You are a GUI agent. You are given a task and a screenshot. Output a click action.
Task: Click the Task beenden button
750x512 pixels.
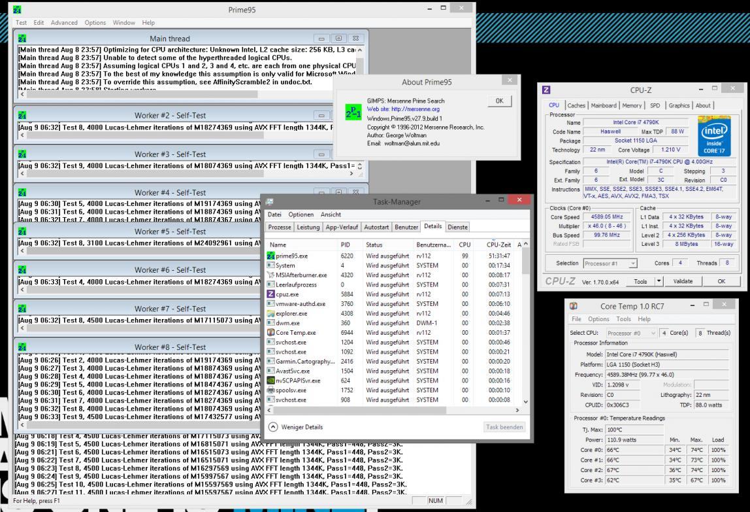click(x=504, y=427)
